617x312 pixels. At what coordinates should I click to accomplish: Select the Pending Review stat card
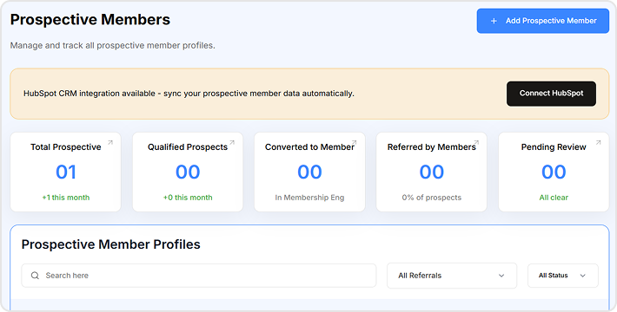pos(554,172)
